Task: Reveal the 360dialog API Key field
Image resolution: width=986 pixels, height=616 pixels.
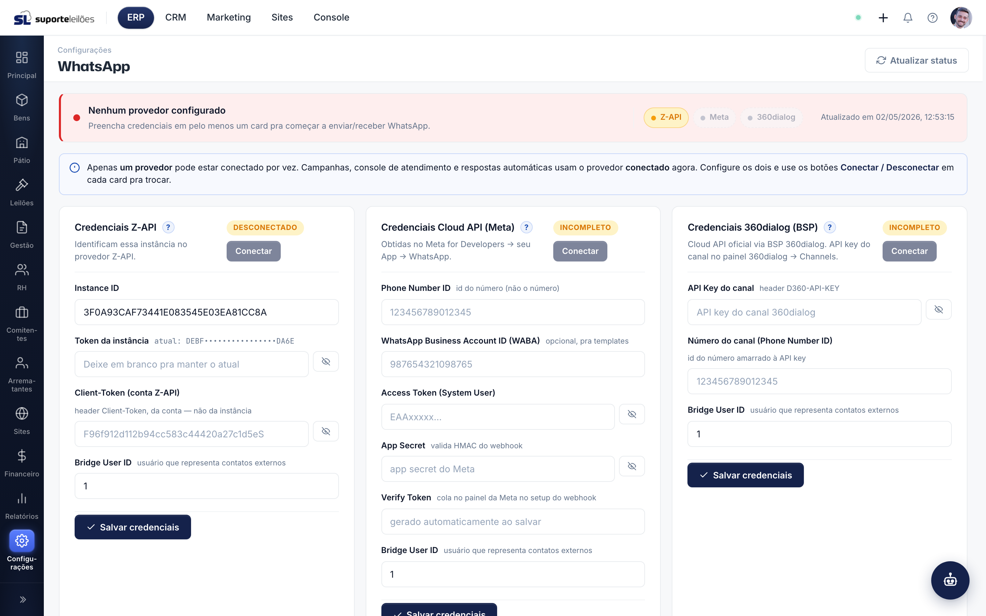Action: point(939,309)
